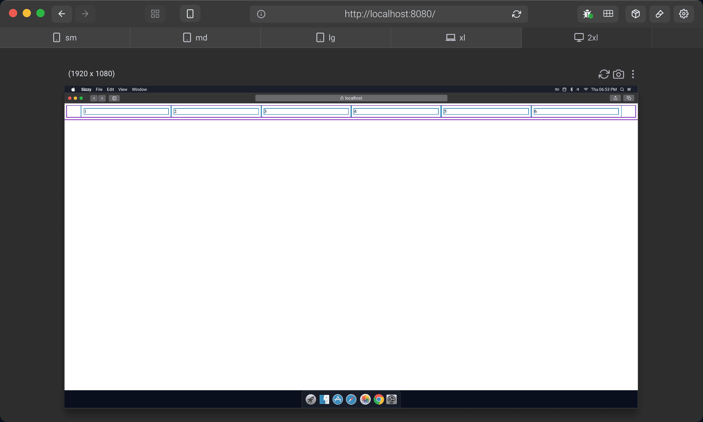Image resolution: width=703 pixels, height=422 pixels.
Task: Reload the page in the URL bar
Action: [516, 14]
